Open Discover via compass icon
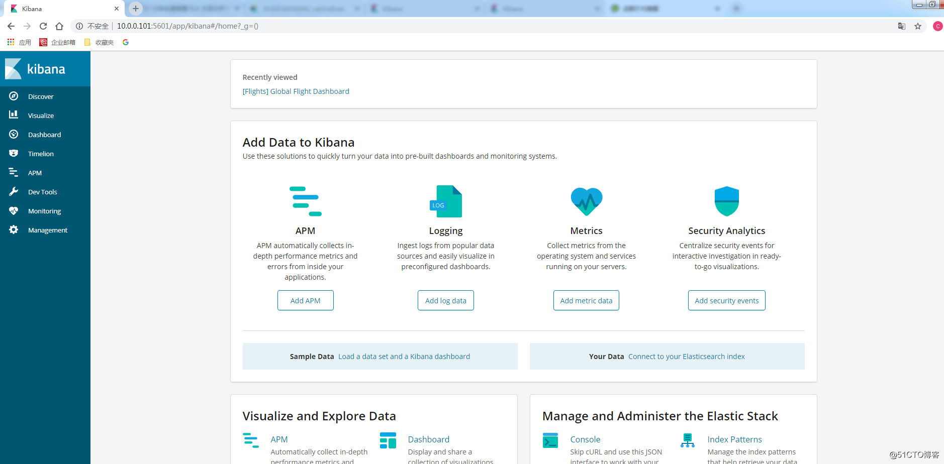The image size is (944, 464). tap(14, 96)
